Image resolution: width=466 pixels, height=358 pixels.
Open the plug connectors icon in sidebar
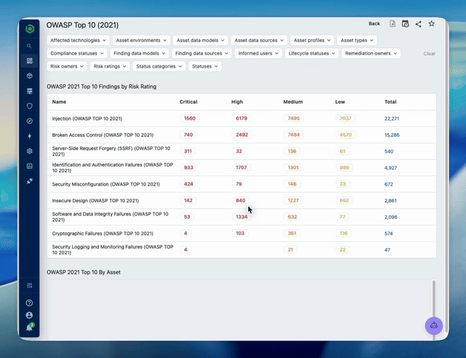tap(29, 181)
